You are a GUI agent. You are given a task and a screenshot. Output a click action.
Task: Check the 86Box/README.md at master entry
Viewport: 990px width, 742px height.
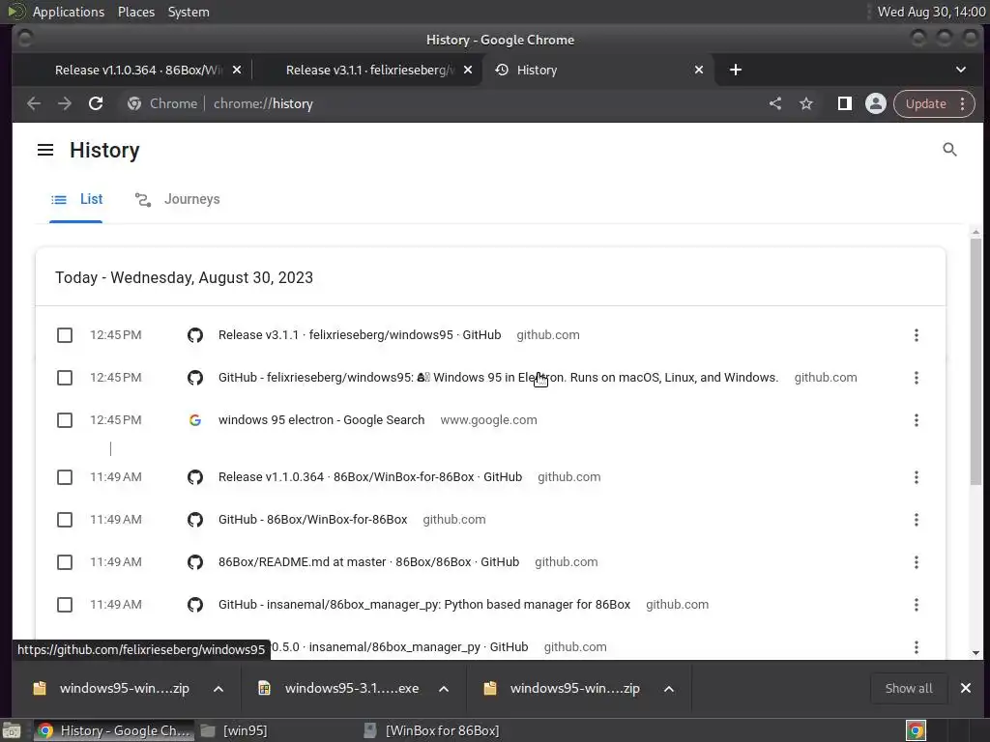click(65, 562)
